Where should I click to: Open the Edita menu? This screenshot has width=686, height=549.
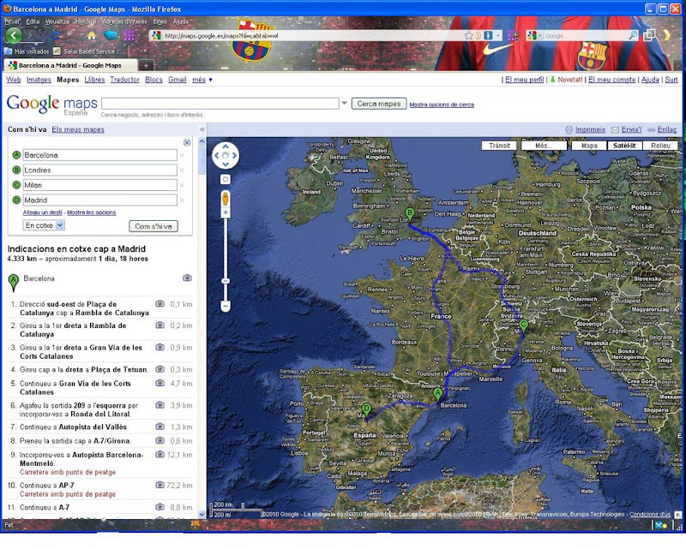pos(33,21)
